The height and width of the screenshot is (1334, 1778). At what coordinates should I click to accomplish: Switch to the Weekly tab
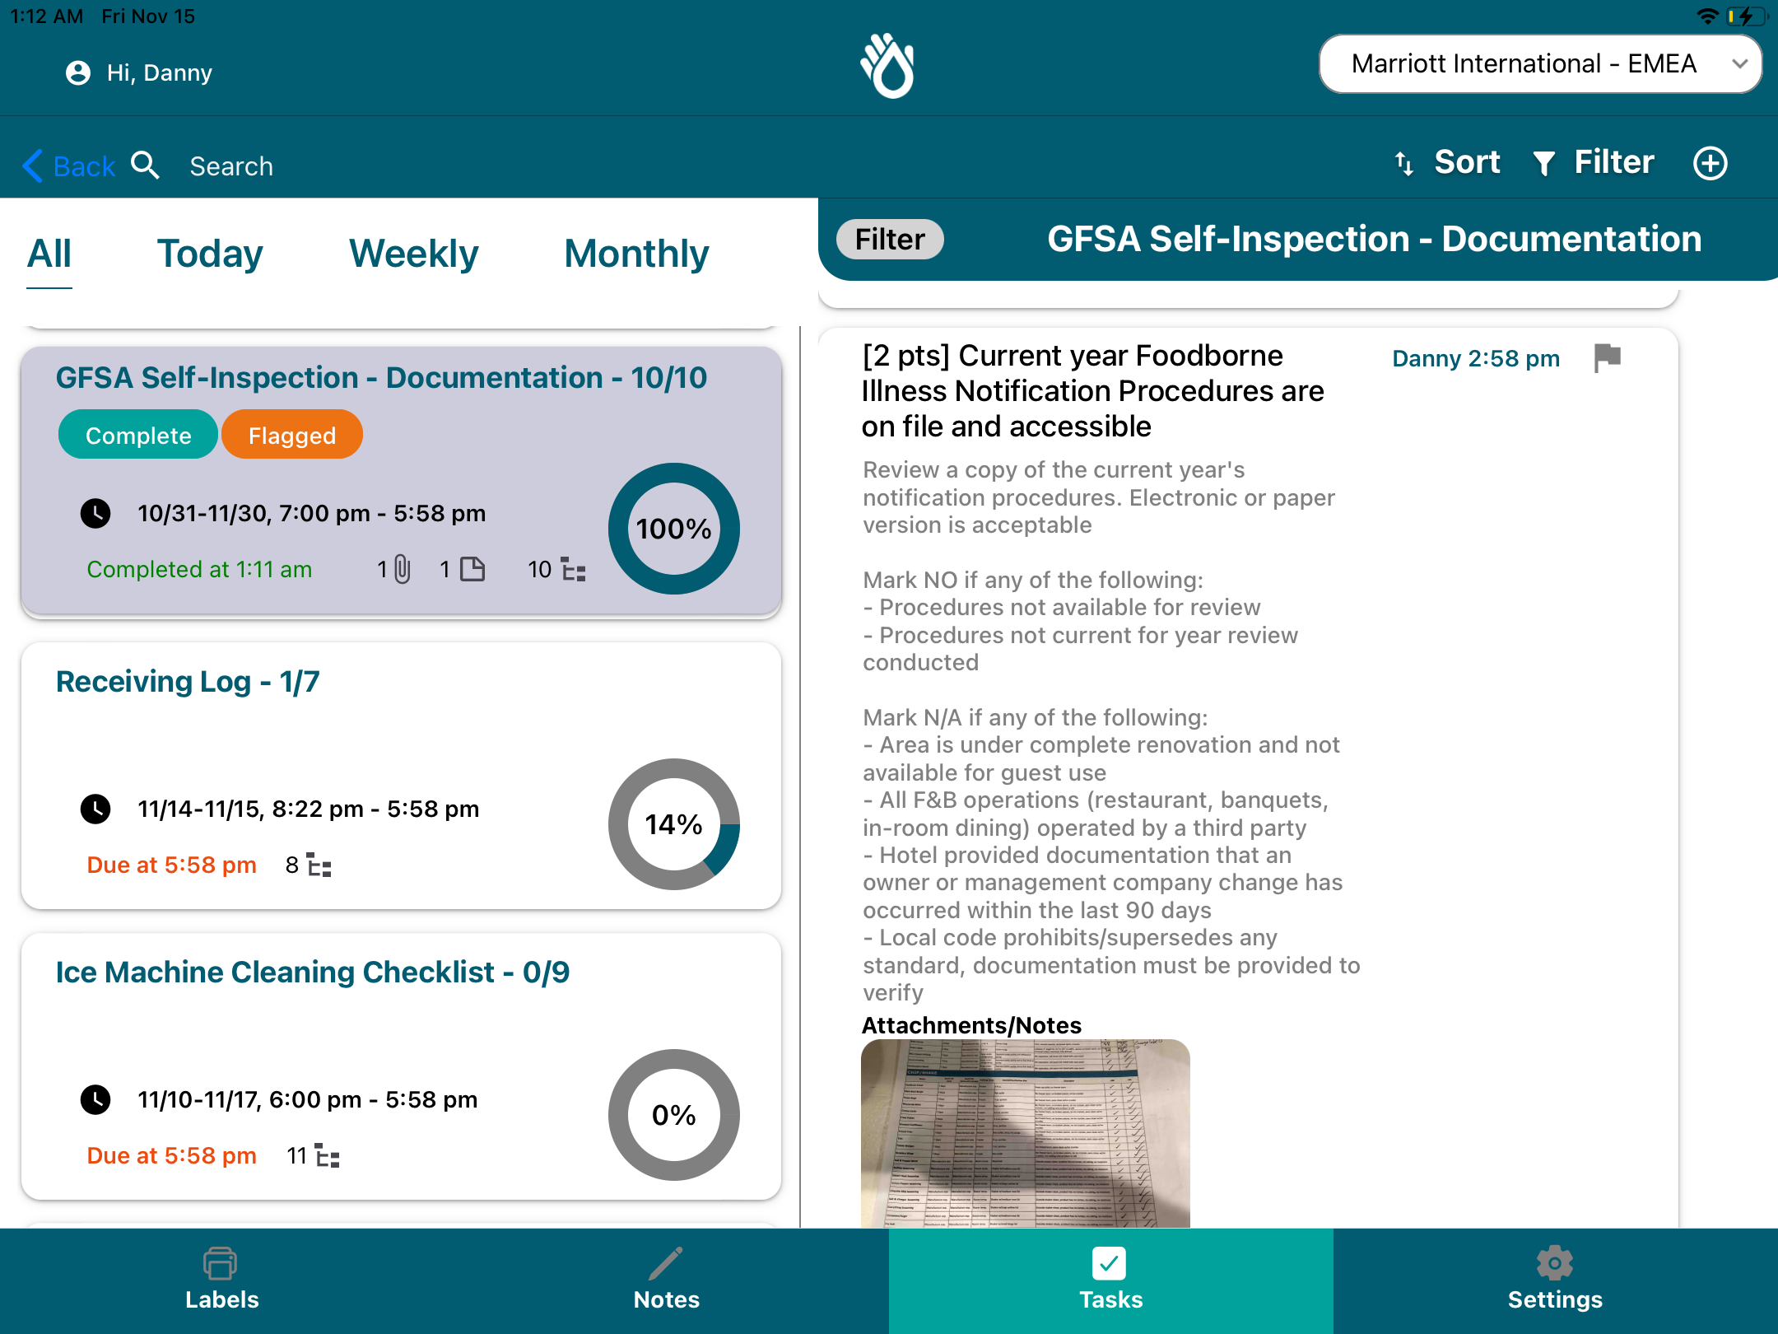413,254
